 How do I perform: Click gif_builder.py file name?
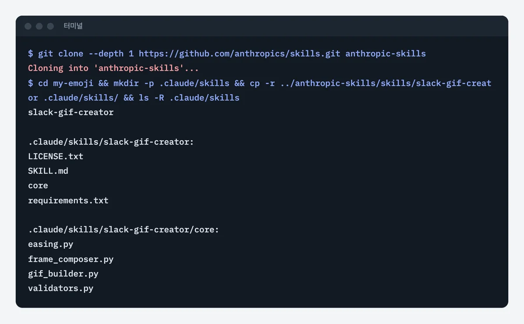tap(63, 274)
